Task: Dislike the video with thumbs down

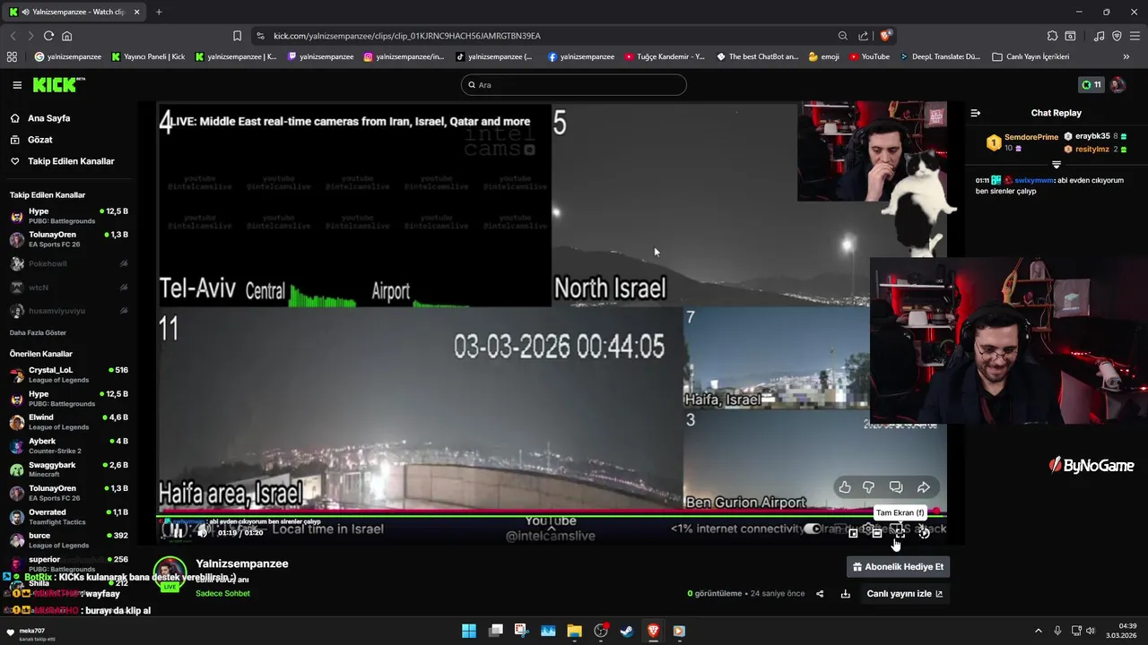Action: [868, 487]
